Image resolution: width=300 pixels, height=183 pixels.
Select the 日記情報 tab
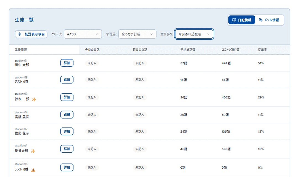[x=242, y=20]
